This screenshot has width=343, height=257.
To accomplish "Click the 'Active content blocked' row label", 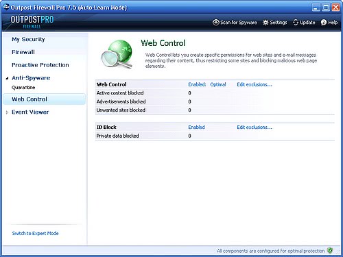I will 120,93.
